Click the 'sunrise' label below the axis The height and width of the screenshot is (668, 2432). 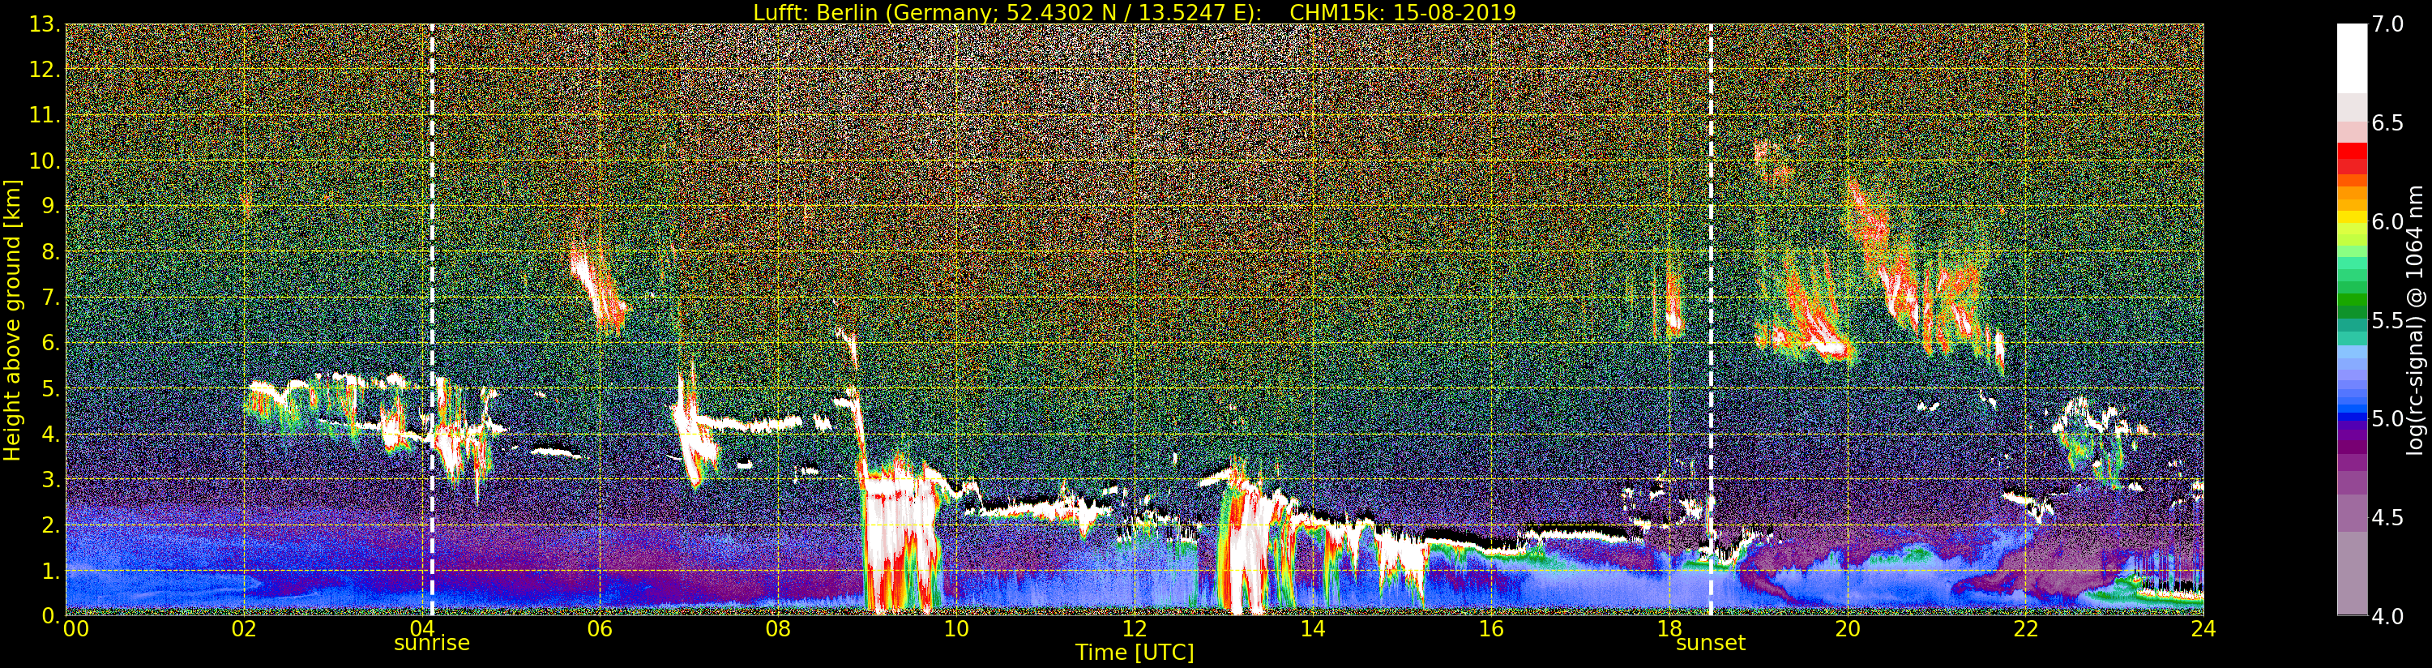pos(431,643)
